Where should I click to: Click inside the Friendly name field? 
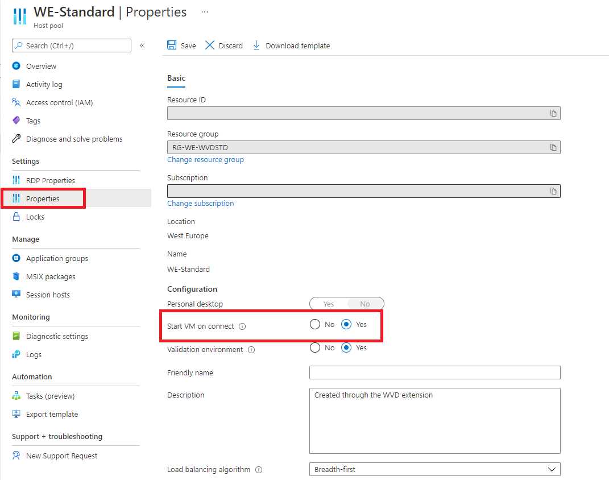[x=434, y=373]
